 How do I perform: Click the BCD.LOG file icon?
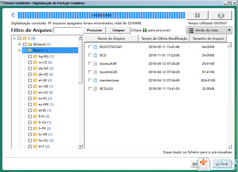[x=95, y=89]
